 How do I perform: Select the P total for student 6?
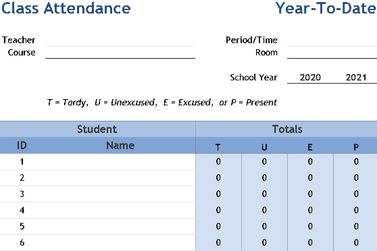point(356,243)
